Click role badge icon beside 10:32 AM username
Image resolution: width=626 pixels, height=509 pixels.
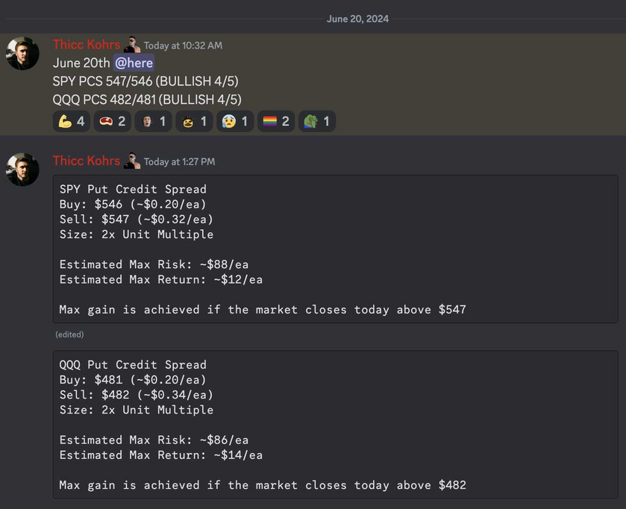point(132,45)
